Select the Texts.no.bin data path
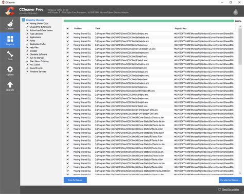Screen dimensions: 244x194 pyautogui.click(x=130, y=163)
